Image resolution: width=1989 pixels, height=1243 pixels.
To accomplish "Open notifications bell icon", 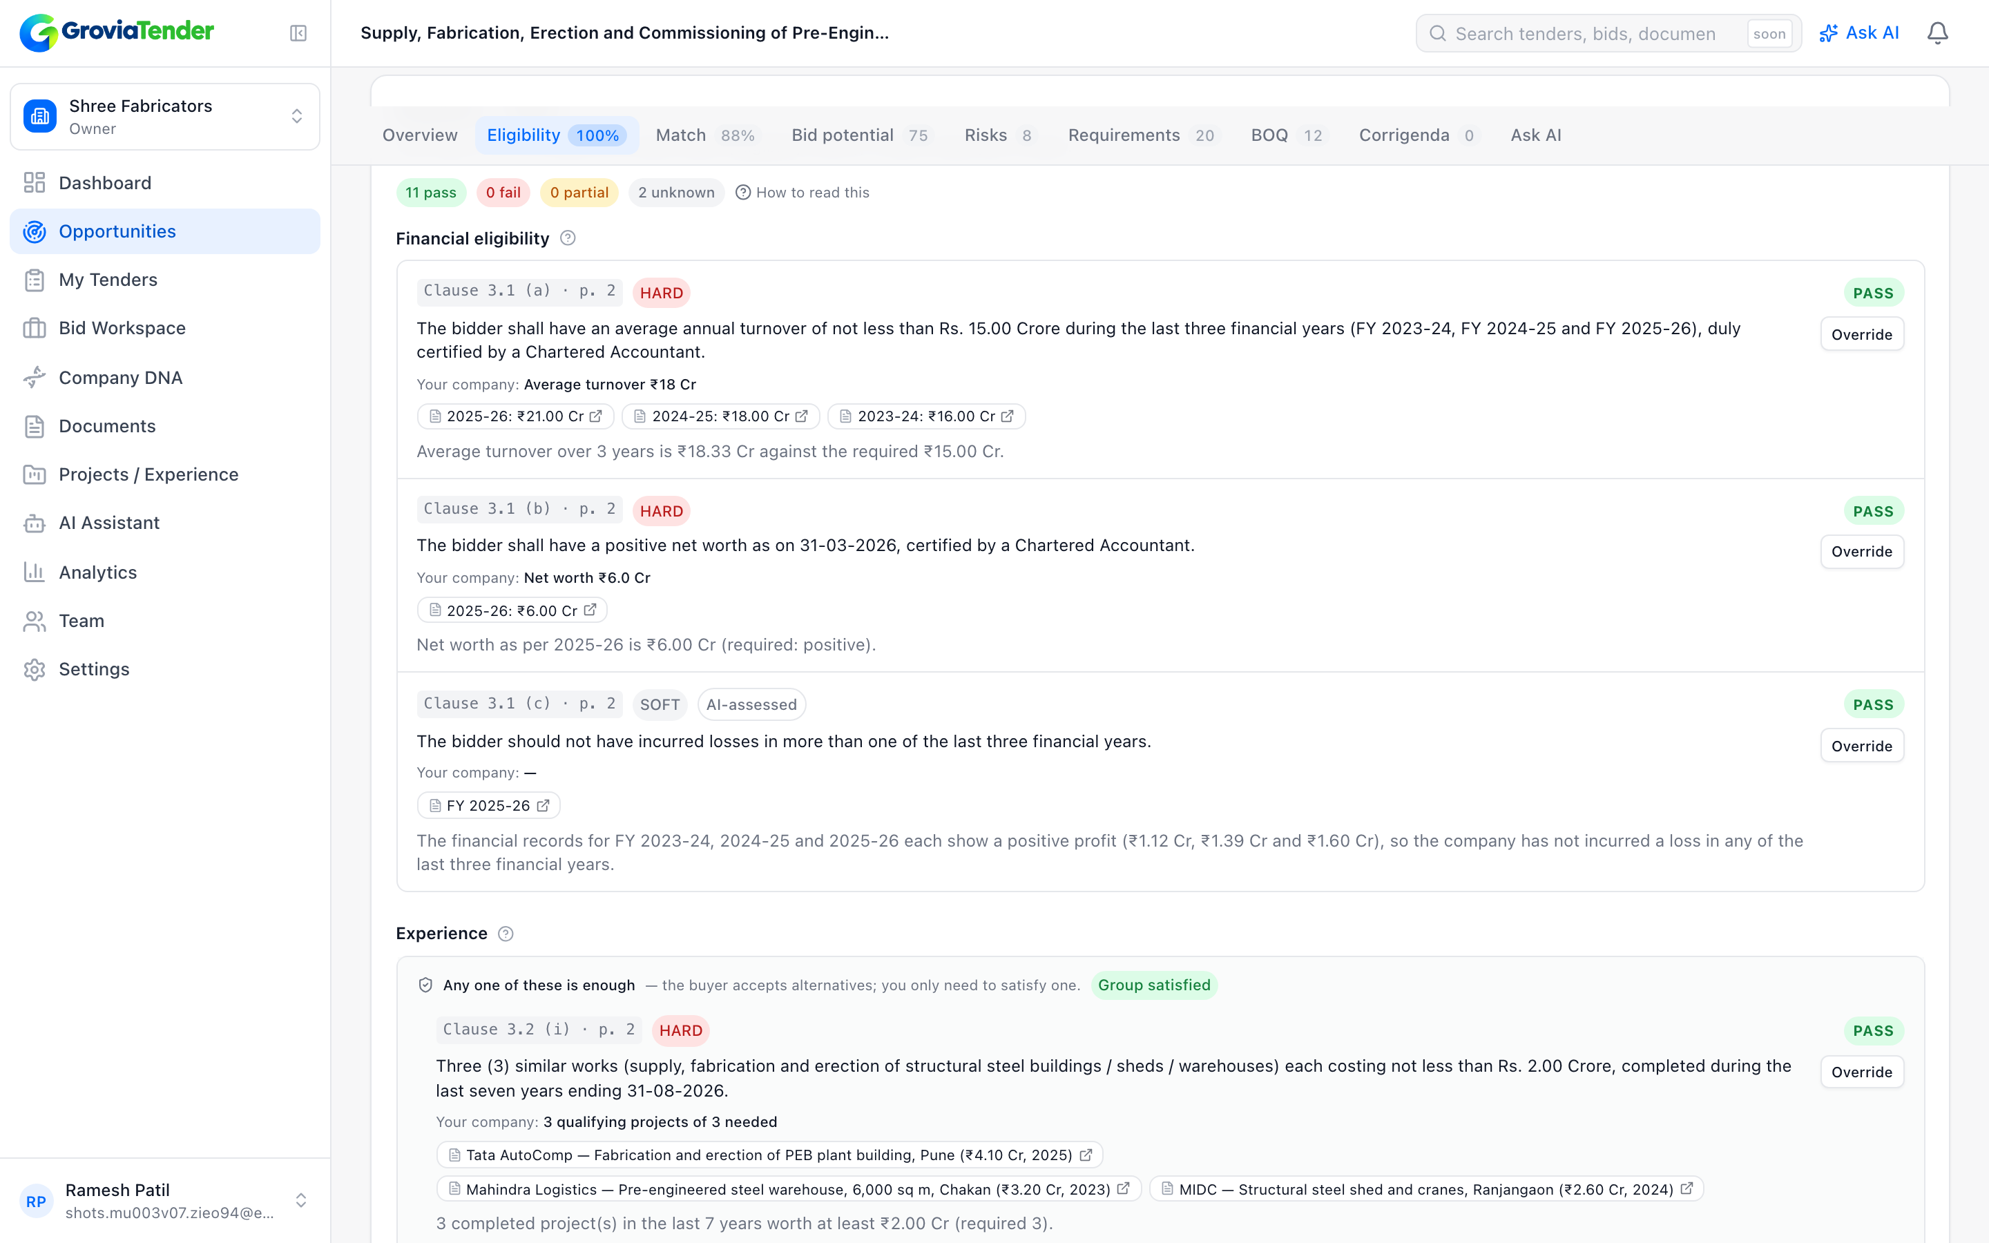I will point(1937,33).
